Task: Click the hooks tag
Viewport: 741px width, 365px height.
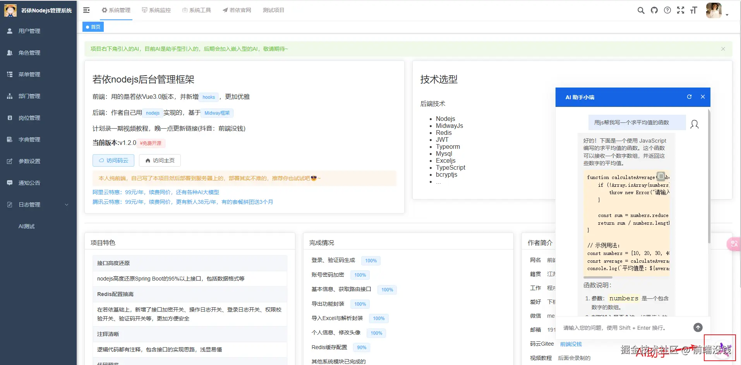Action: pyautogui.click(x=209, y=97)
